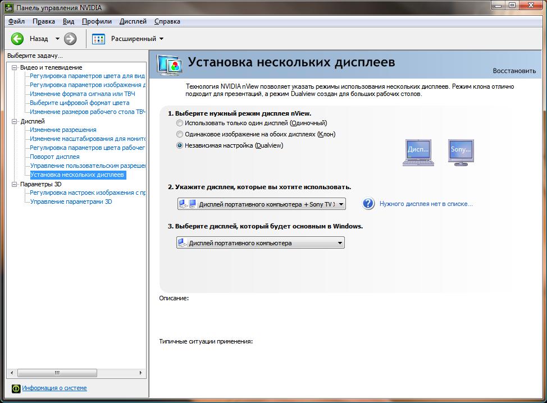Click the 'Видео и телевидение' category label

coord(51,67)
